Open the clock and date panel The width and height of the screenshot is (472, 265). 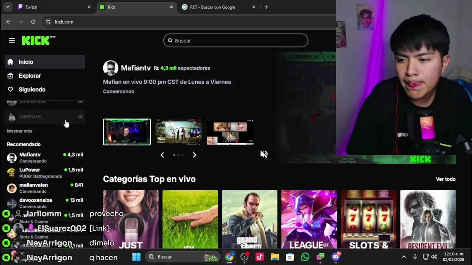pyautogui.click(x=454, y=257)
